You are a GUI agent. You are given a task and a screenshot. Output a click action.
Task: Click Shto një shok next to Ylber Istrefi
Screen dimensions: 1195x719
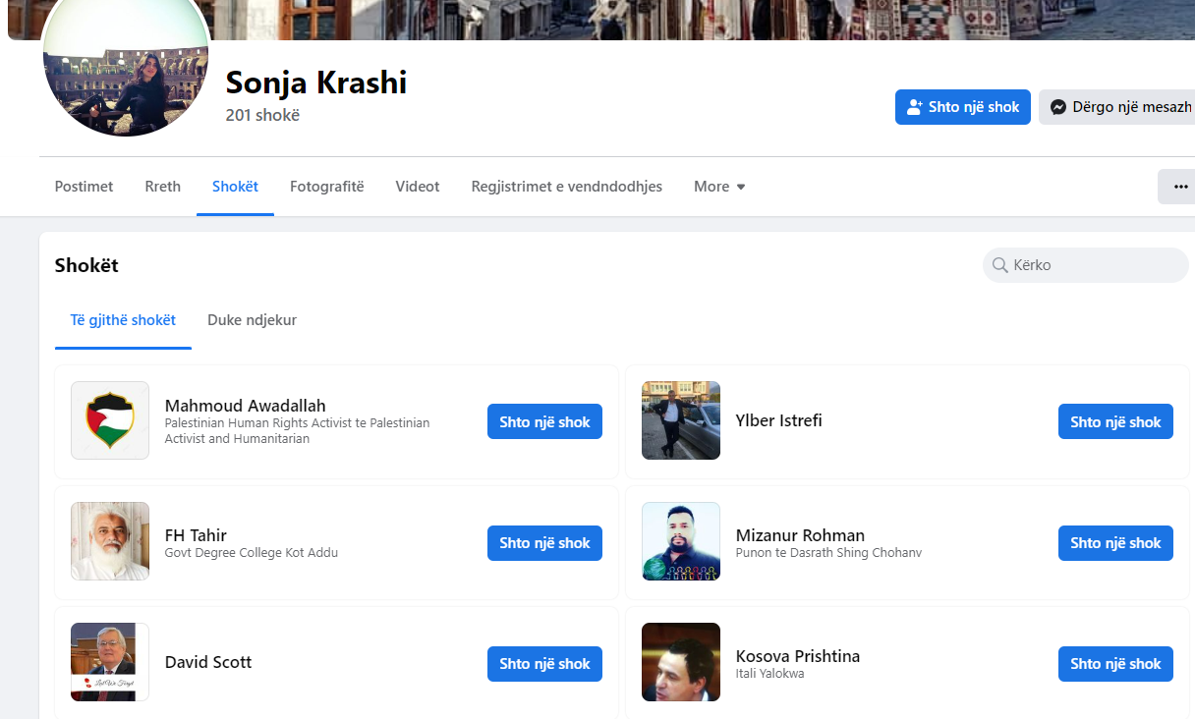point(1115,422)
